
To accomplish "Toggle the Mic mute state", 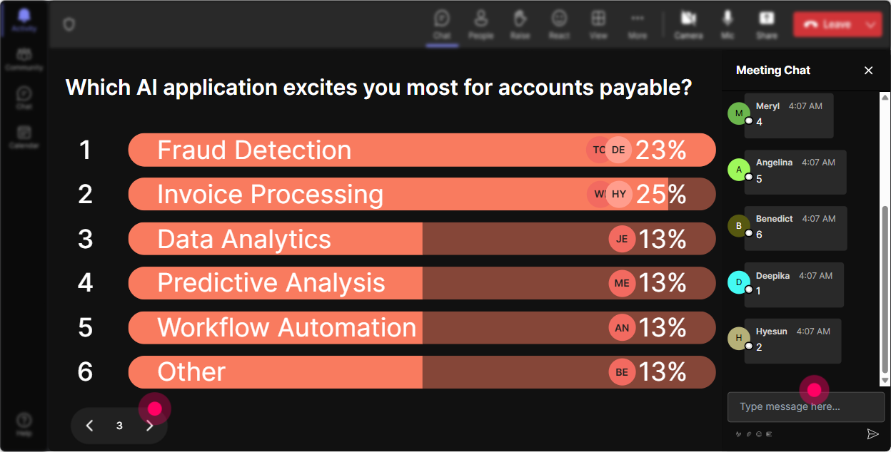I will pyautogui.click(x=728, y=25).
